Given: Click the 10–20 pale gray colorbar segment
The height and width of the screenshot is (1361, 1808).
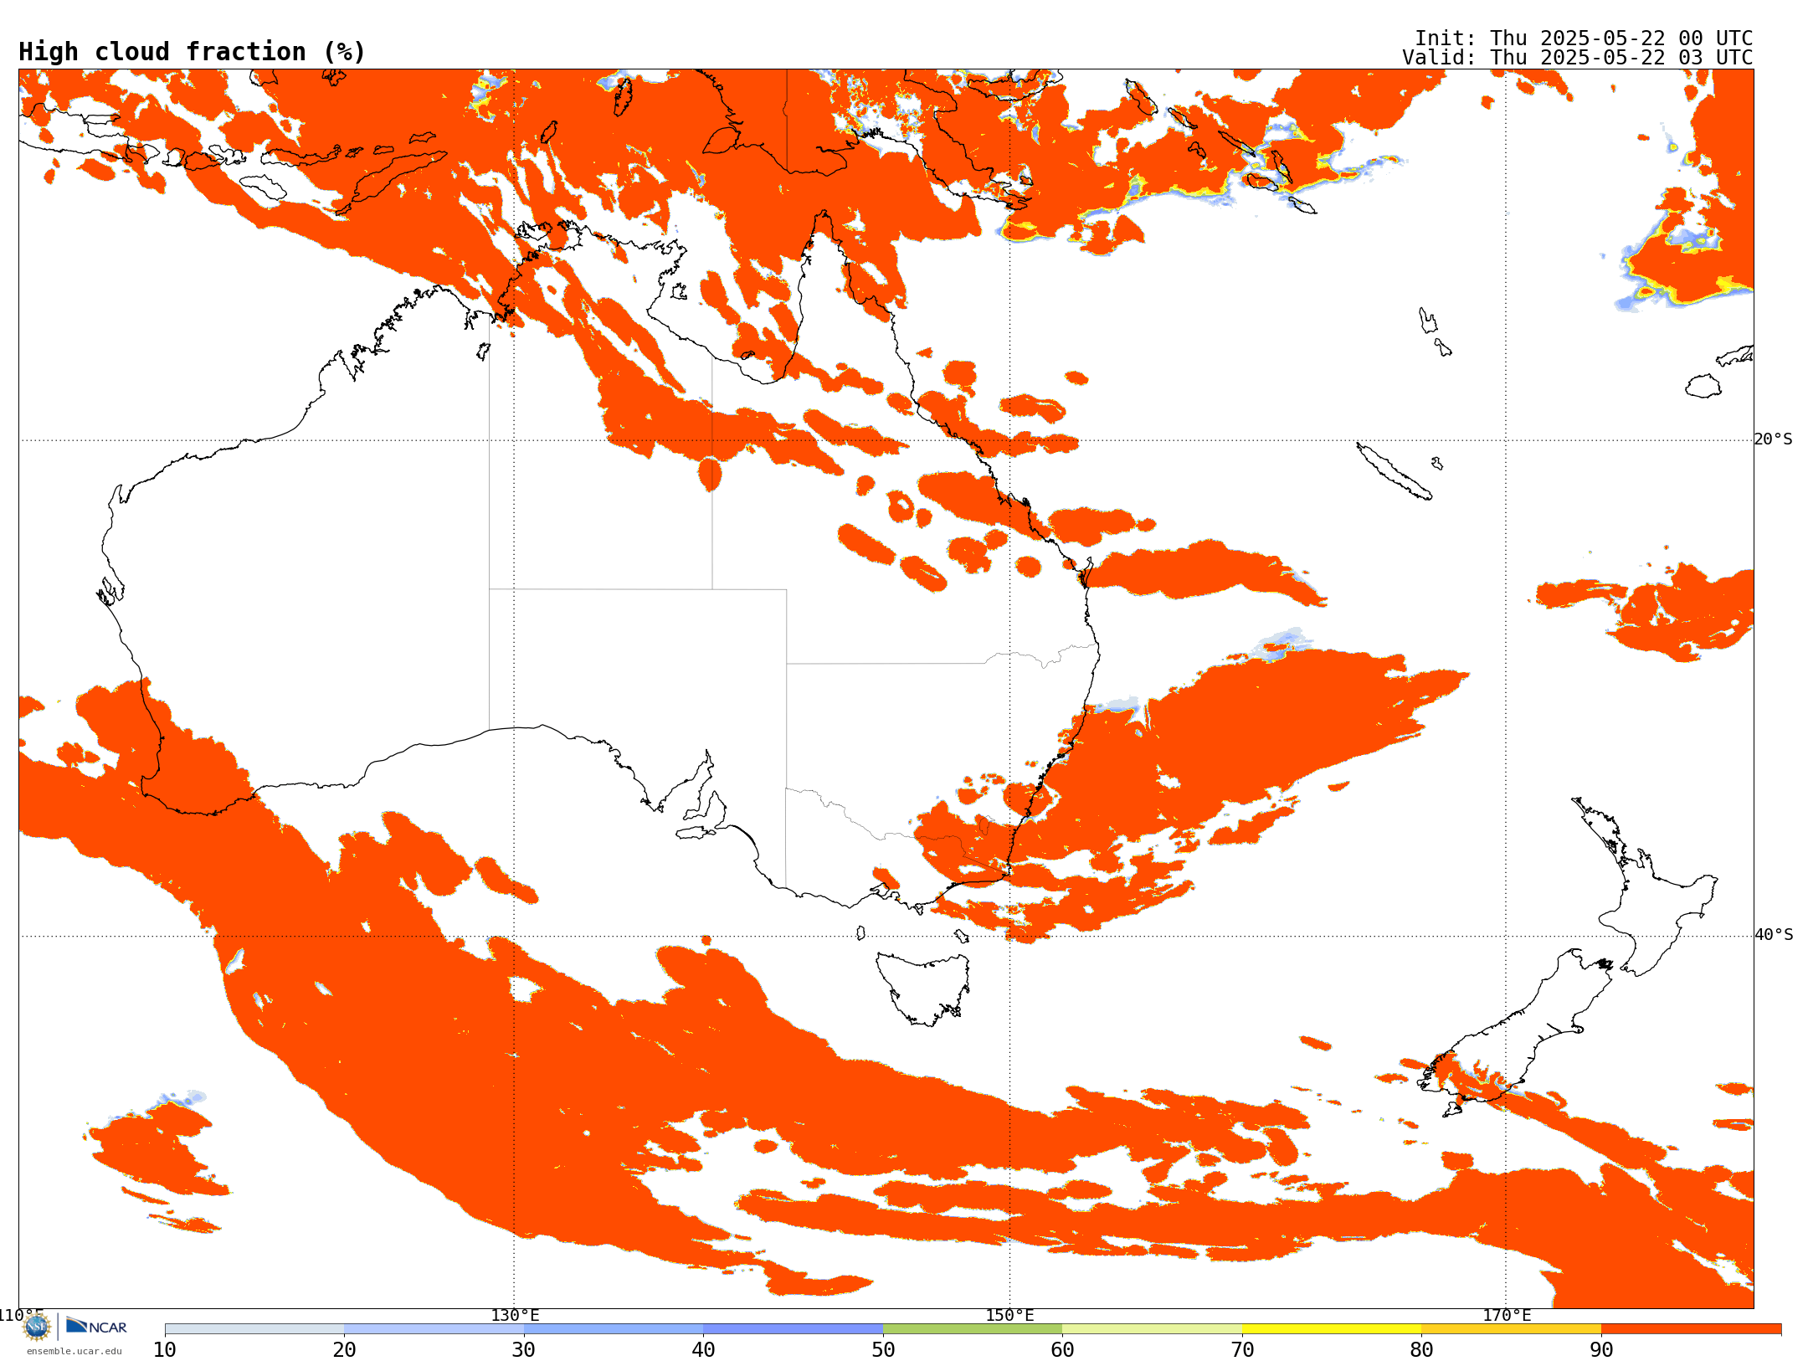Looking at the screenshot, I should (x=254, y=1329).
